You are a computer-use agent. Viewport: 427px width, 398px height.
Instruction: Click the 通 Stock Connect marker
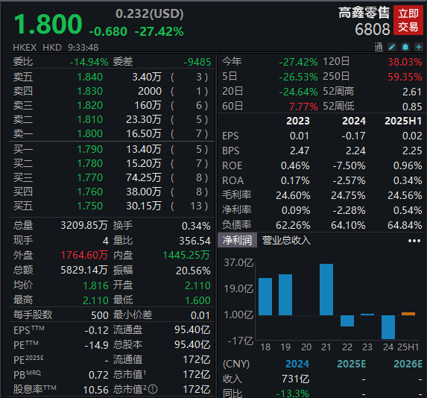pyautogui.click(x=379, y=47)
